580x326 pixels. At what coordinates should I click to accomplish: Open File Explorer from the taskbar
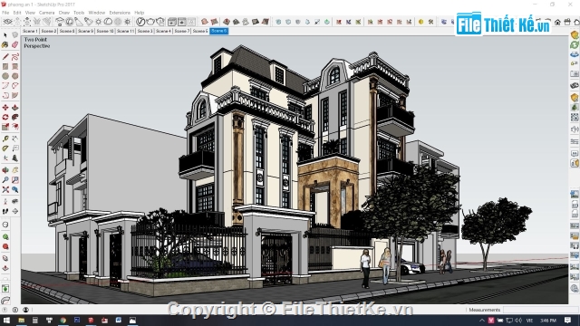click(22, 320)
